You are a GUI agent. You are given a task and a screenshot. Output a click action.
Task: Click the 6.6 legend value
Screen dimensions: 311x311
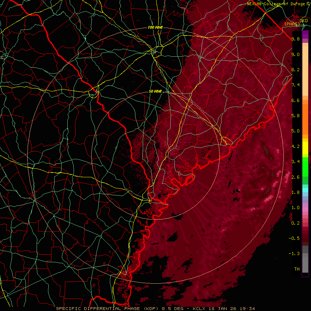click(295, 100)
